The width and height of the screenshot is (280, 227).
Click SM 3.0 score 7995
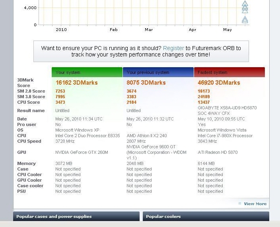[60, 97]
